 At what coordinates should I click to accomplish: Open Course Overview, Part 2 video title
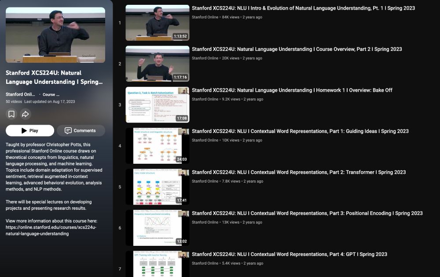[x=297, y=49]
